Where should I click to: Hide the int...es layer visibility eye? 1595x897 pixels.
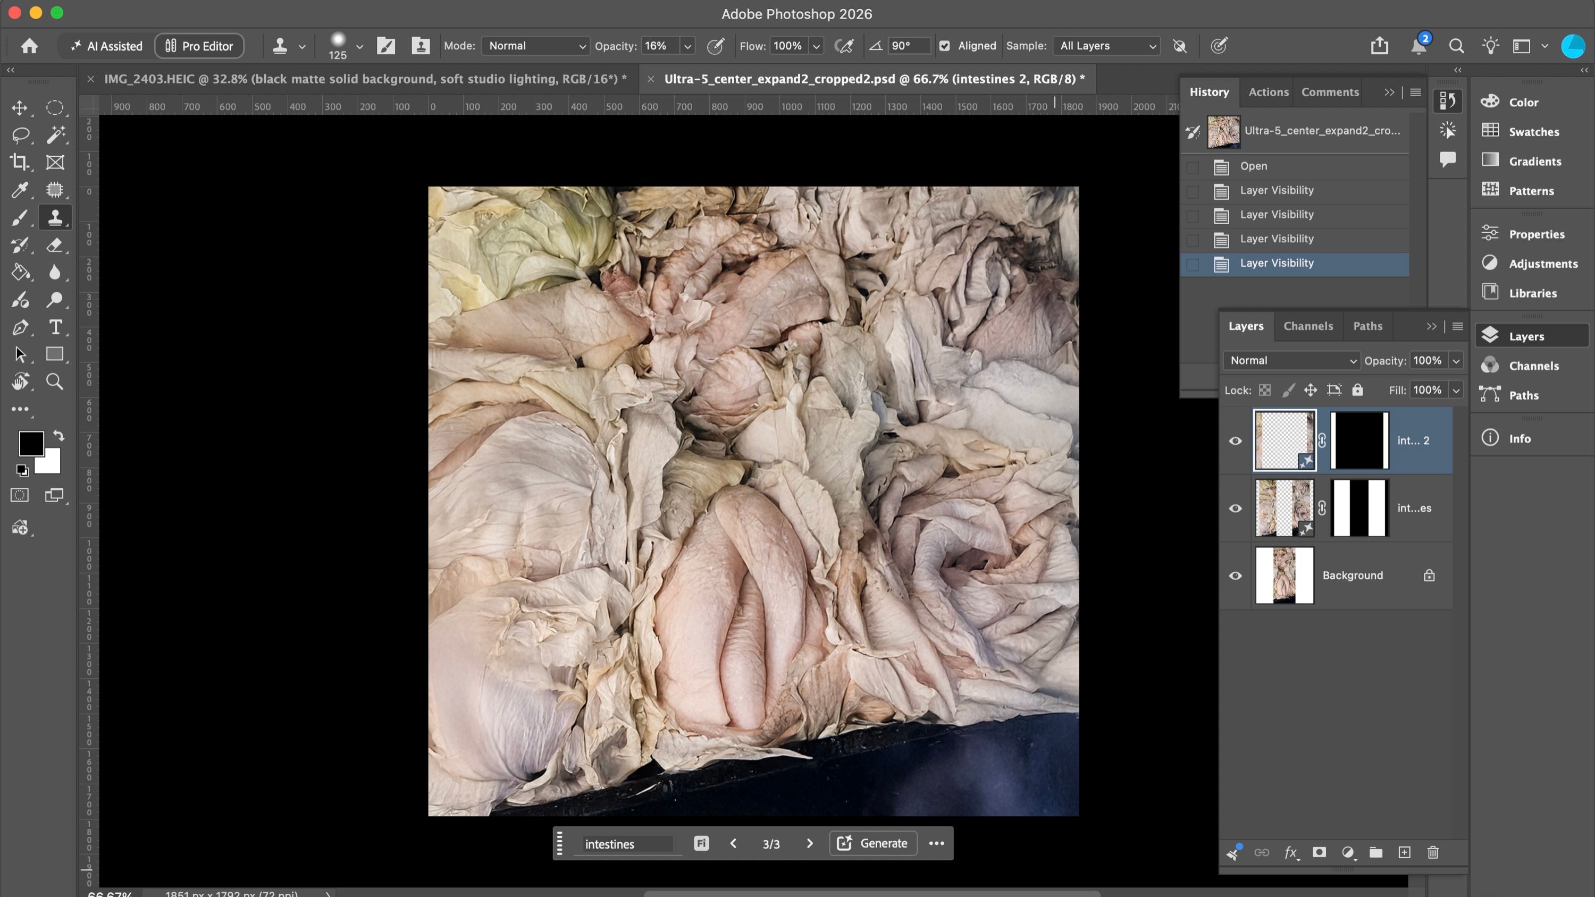coord(1235,508)
